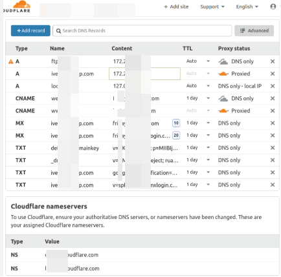Delete the Proxied A record
Viewport: 281px width, 277px height.
click(273, 74)
